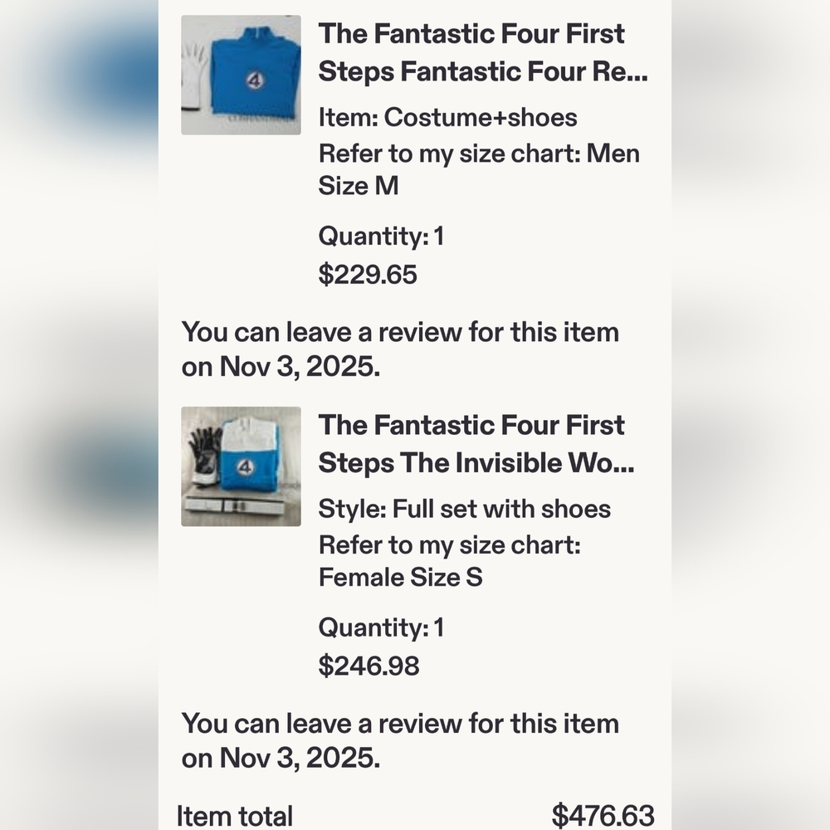Select the Men Size M option text
The width and height of the screenshot is (830, 830).
coord(479,169)
